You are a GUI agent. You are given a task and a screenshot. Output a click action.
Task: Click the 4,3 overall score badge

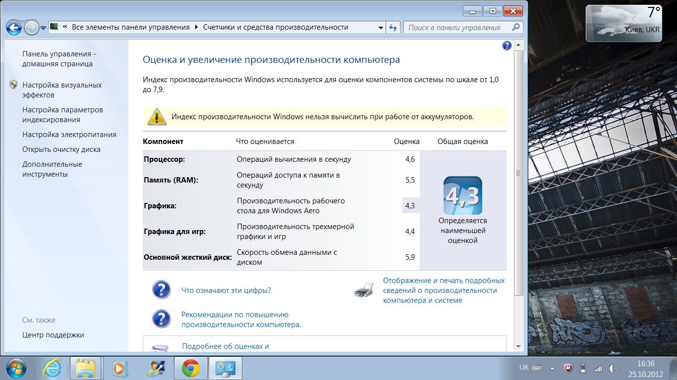point(462,195)
